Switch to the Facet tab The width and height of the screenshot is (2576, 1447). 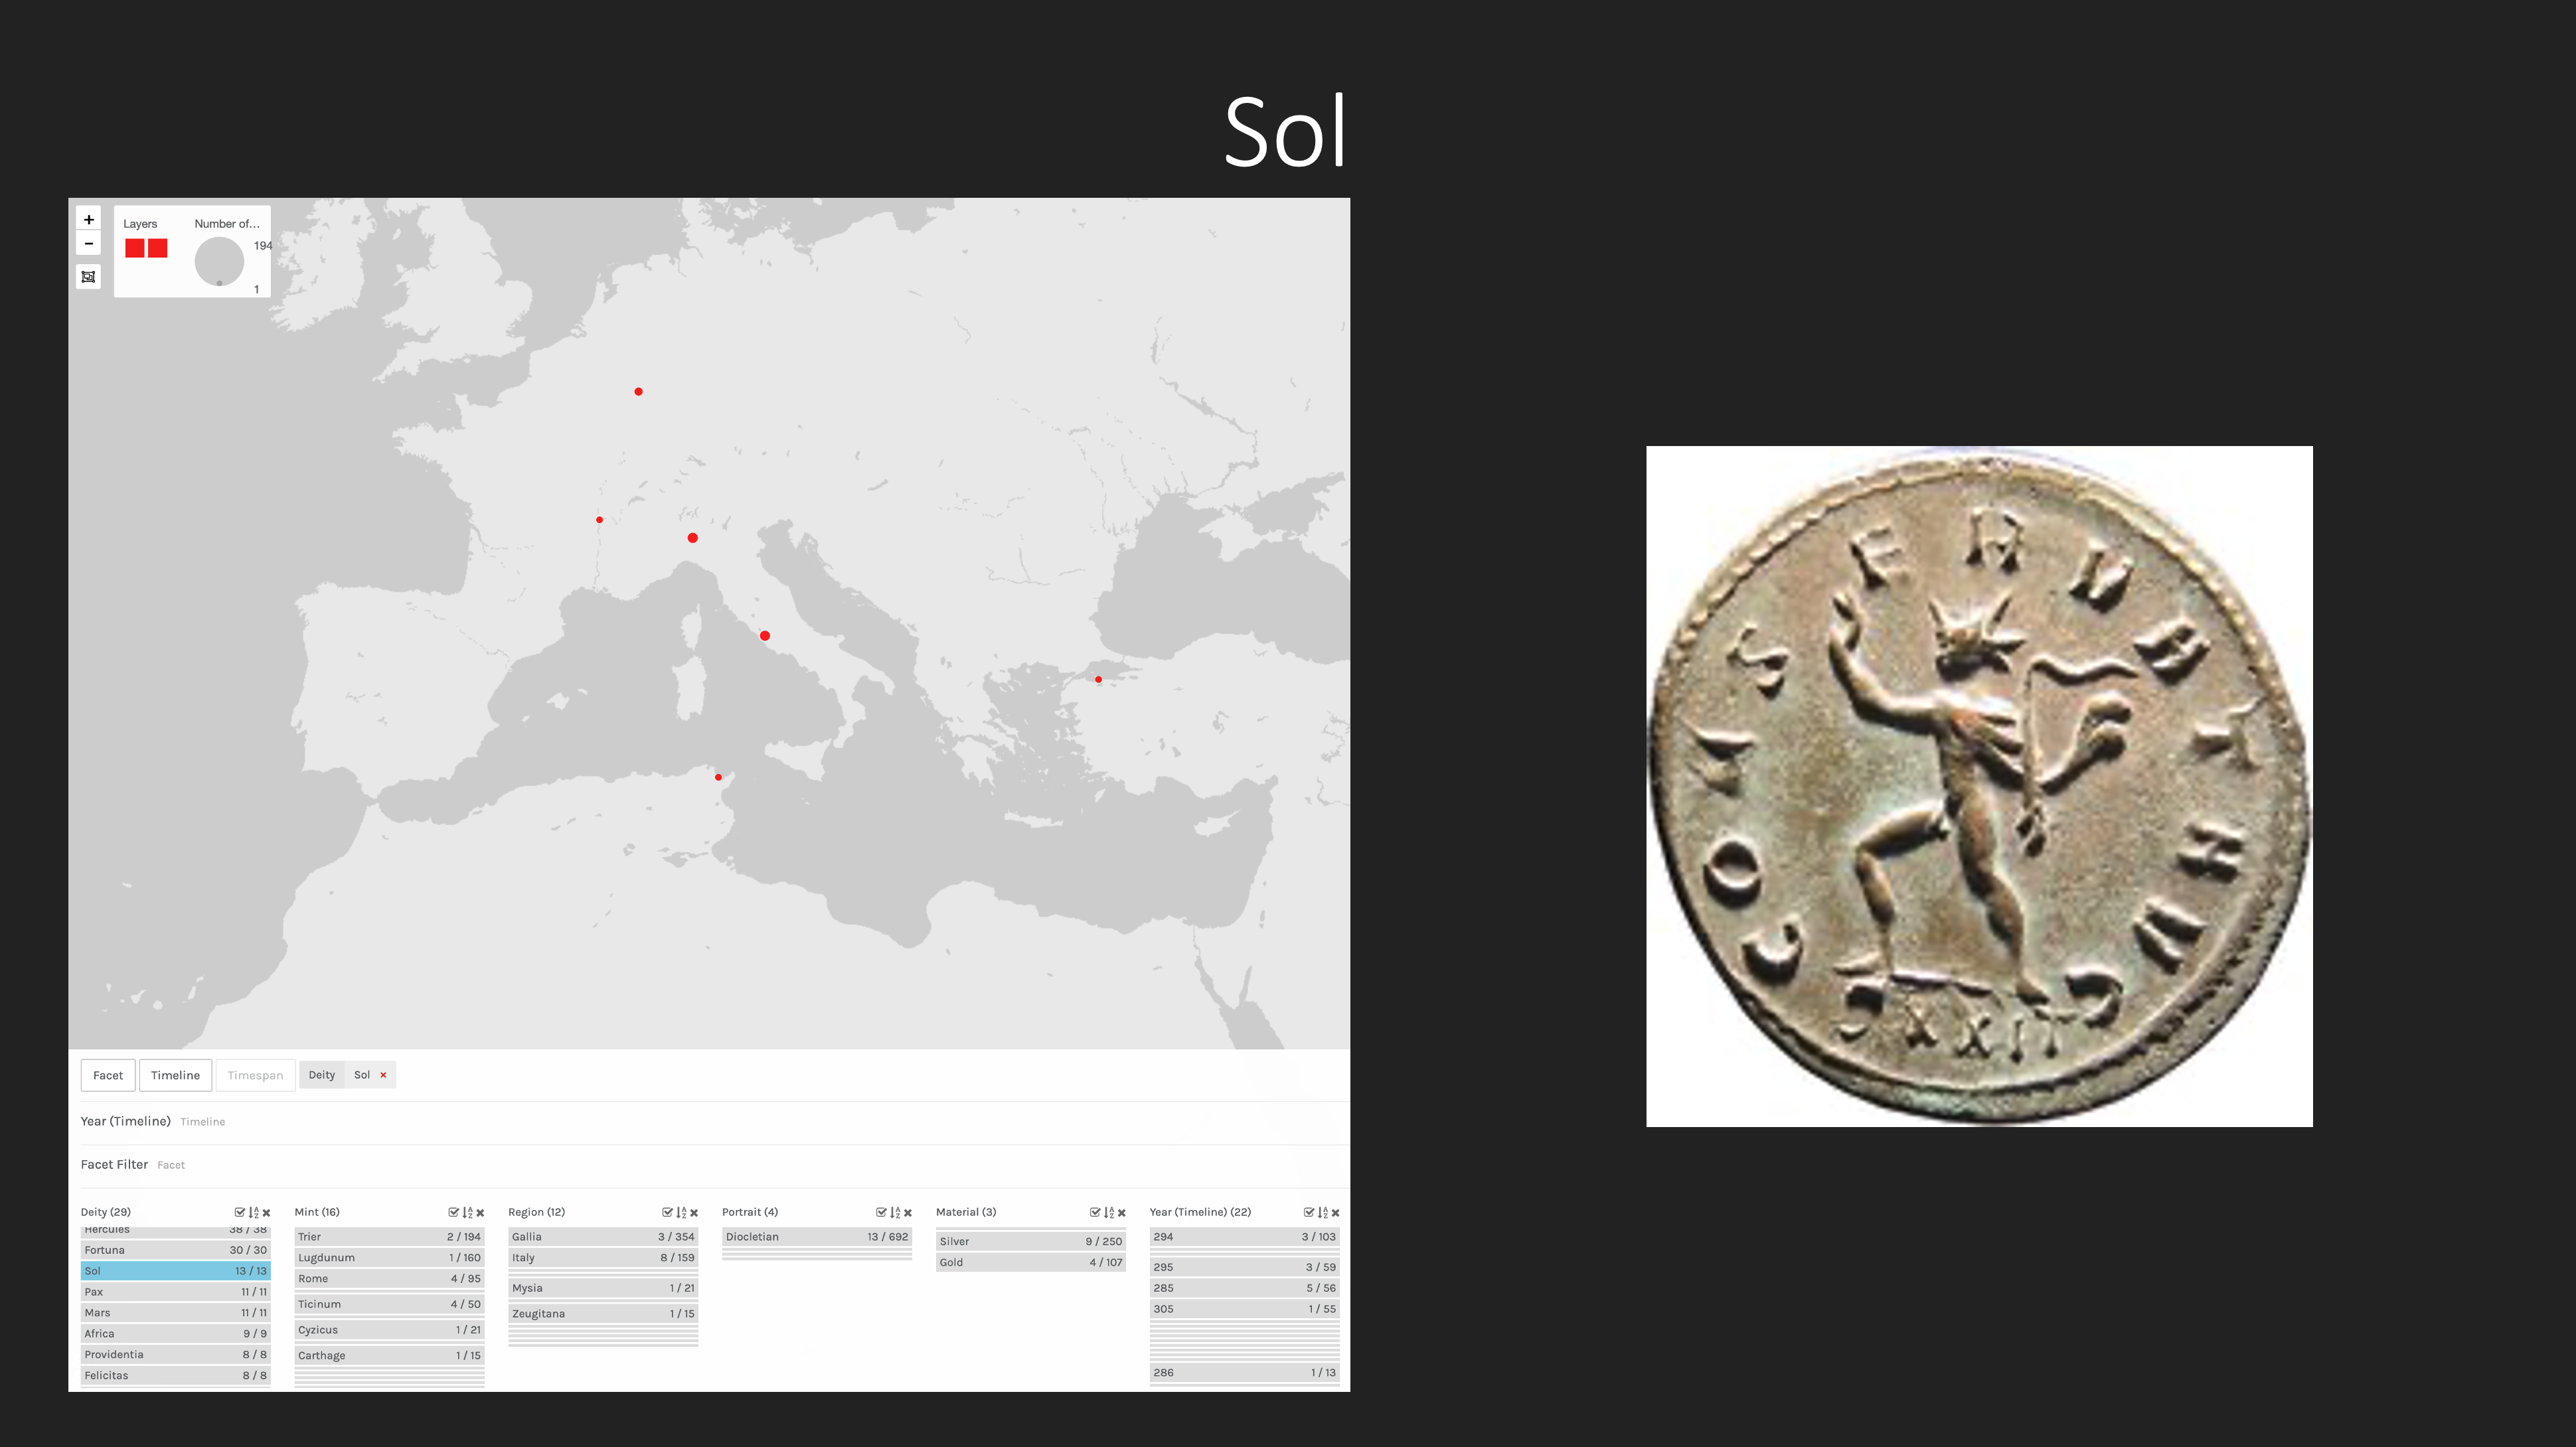coord(108,1075)
